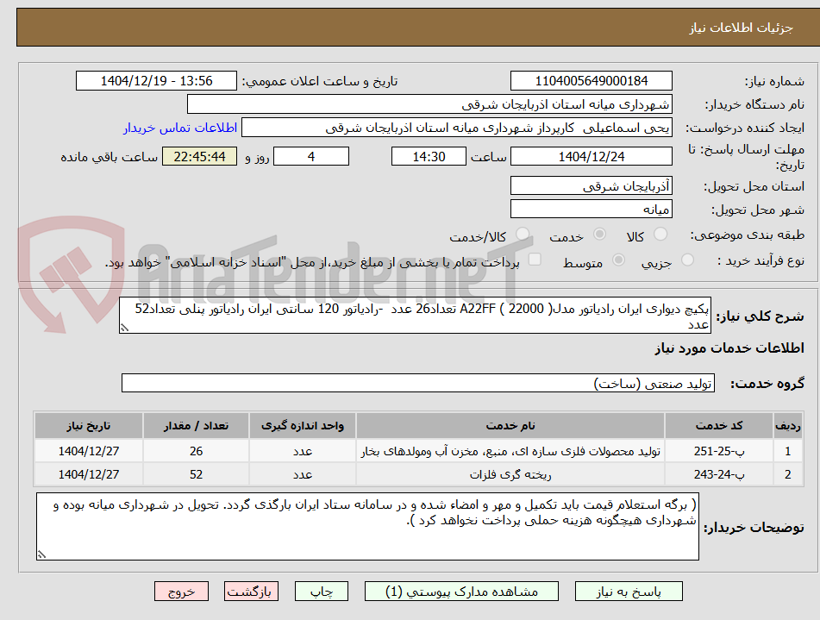Click the deadline date field 1404/12/24
820x620 pixels.
point(591,156)
